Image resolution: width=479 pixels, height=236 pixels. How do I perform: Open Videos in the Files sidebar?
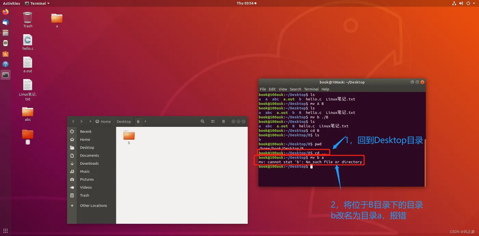[92, 187]
